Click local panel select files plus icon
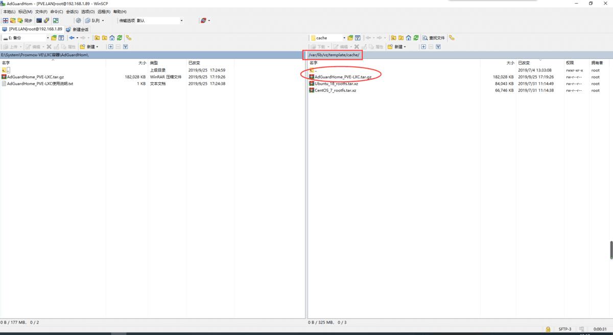 [110, 46]
